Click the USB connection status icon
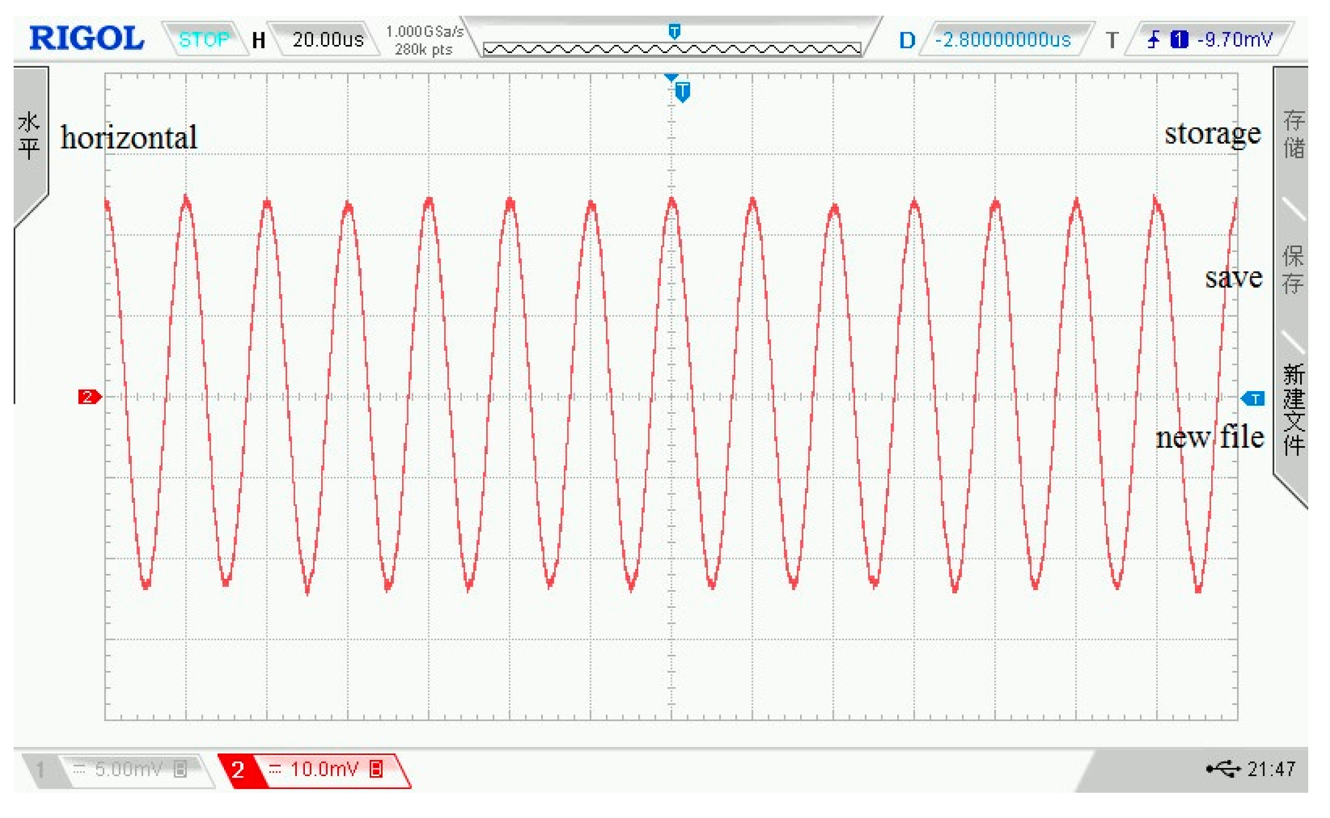This screenshot has width=1330, height=818. tap(1223, 769)
